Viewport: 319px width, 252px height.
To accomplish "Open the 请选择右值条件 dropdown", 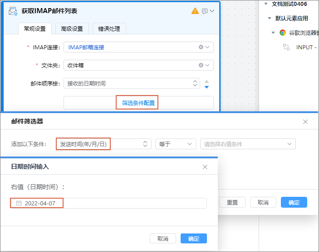I will 247,144.
